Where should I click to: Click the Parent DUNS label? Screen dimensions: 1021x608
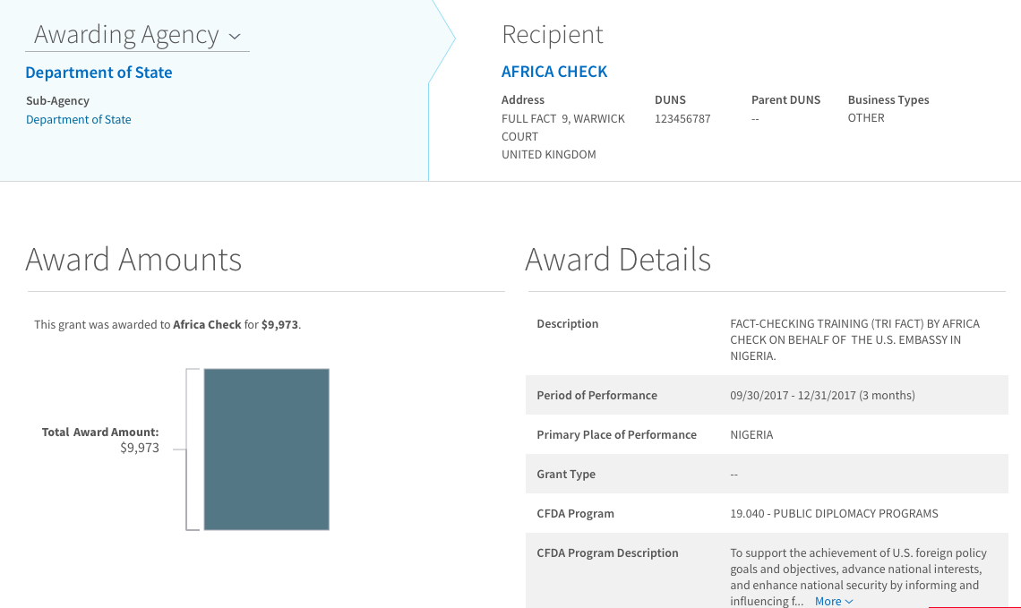pyautogui.click(x=786, y=99)
